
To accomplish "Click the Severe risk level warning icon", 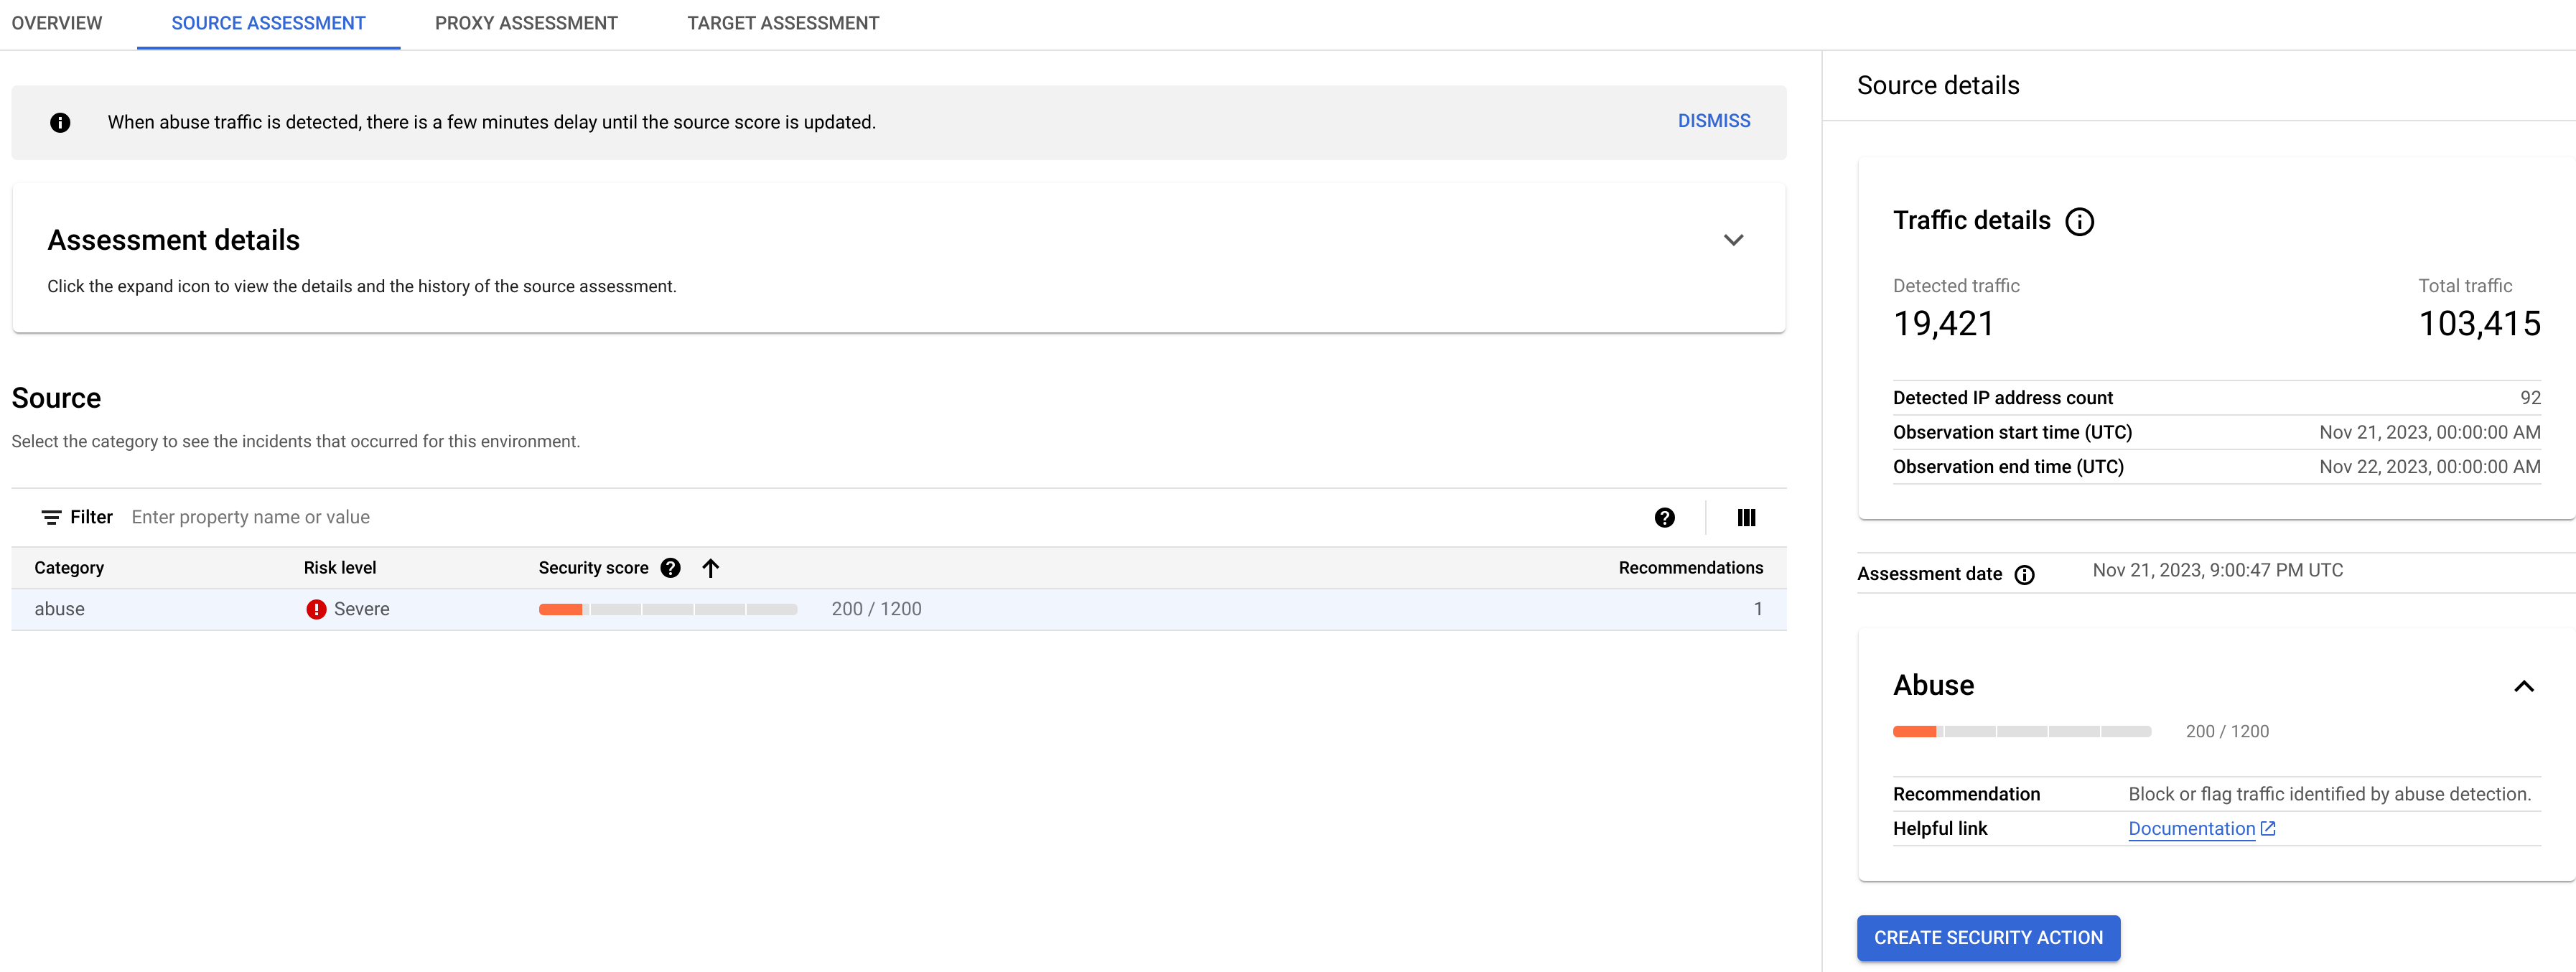I will [315, 608].
